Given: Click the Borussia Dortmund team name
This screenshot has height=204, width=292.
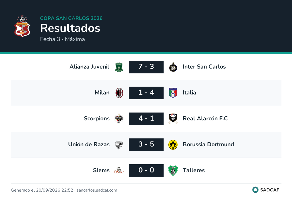Looking at the screenshot, I should tap(208, 144).
